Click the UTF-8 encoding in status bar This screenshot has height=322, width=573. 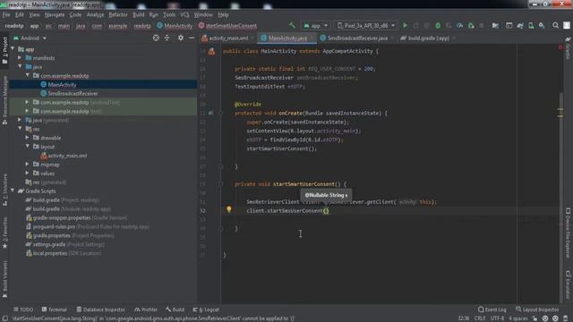(497, 318)
